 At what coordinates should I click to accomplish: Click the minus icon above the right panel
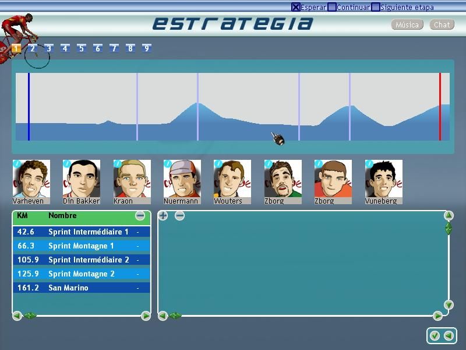pyautogui.click(x=180, y=216)
